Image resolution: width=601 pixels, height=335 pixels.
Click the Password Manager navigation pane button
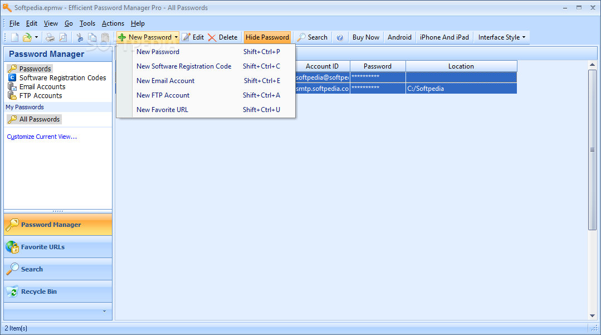click(x=58, y=225)
